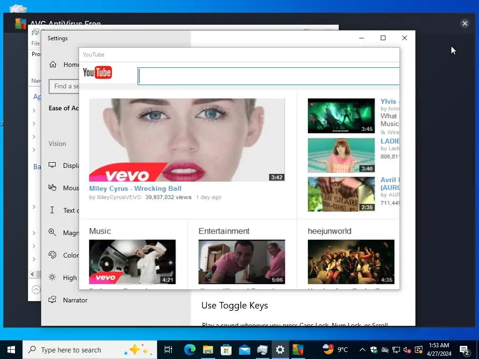Open the Miley Cyrus Wrecking Ball video thumbnail
The width and height of the screenshot is (479, 359).
pos(187,140)
